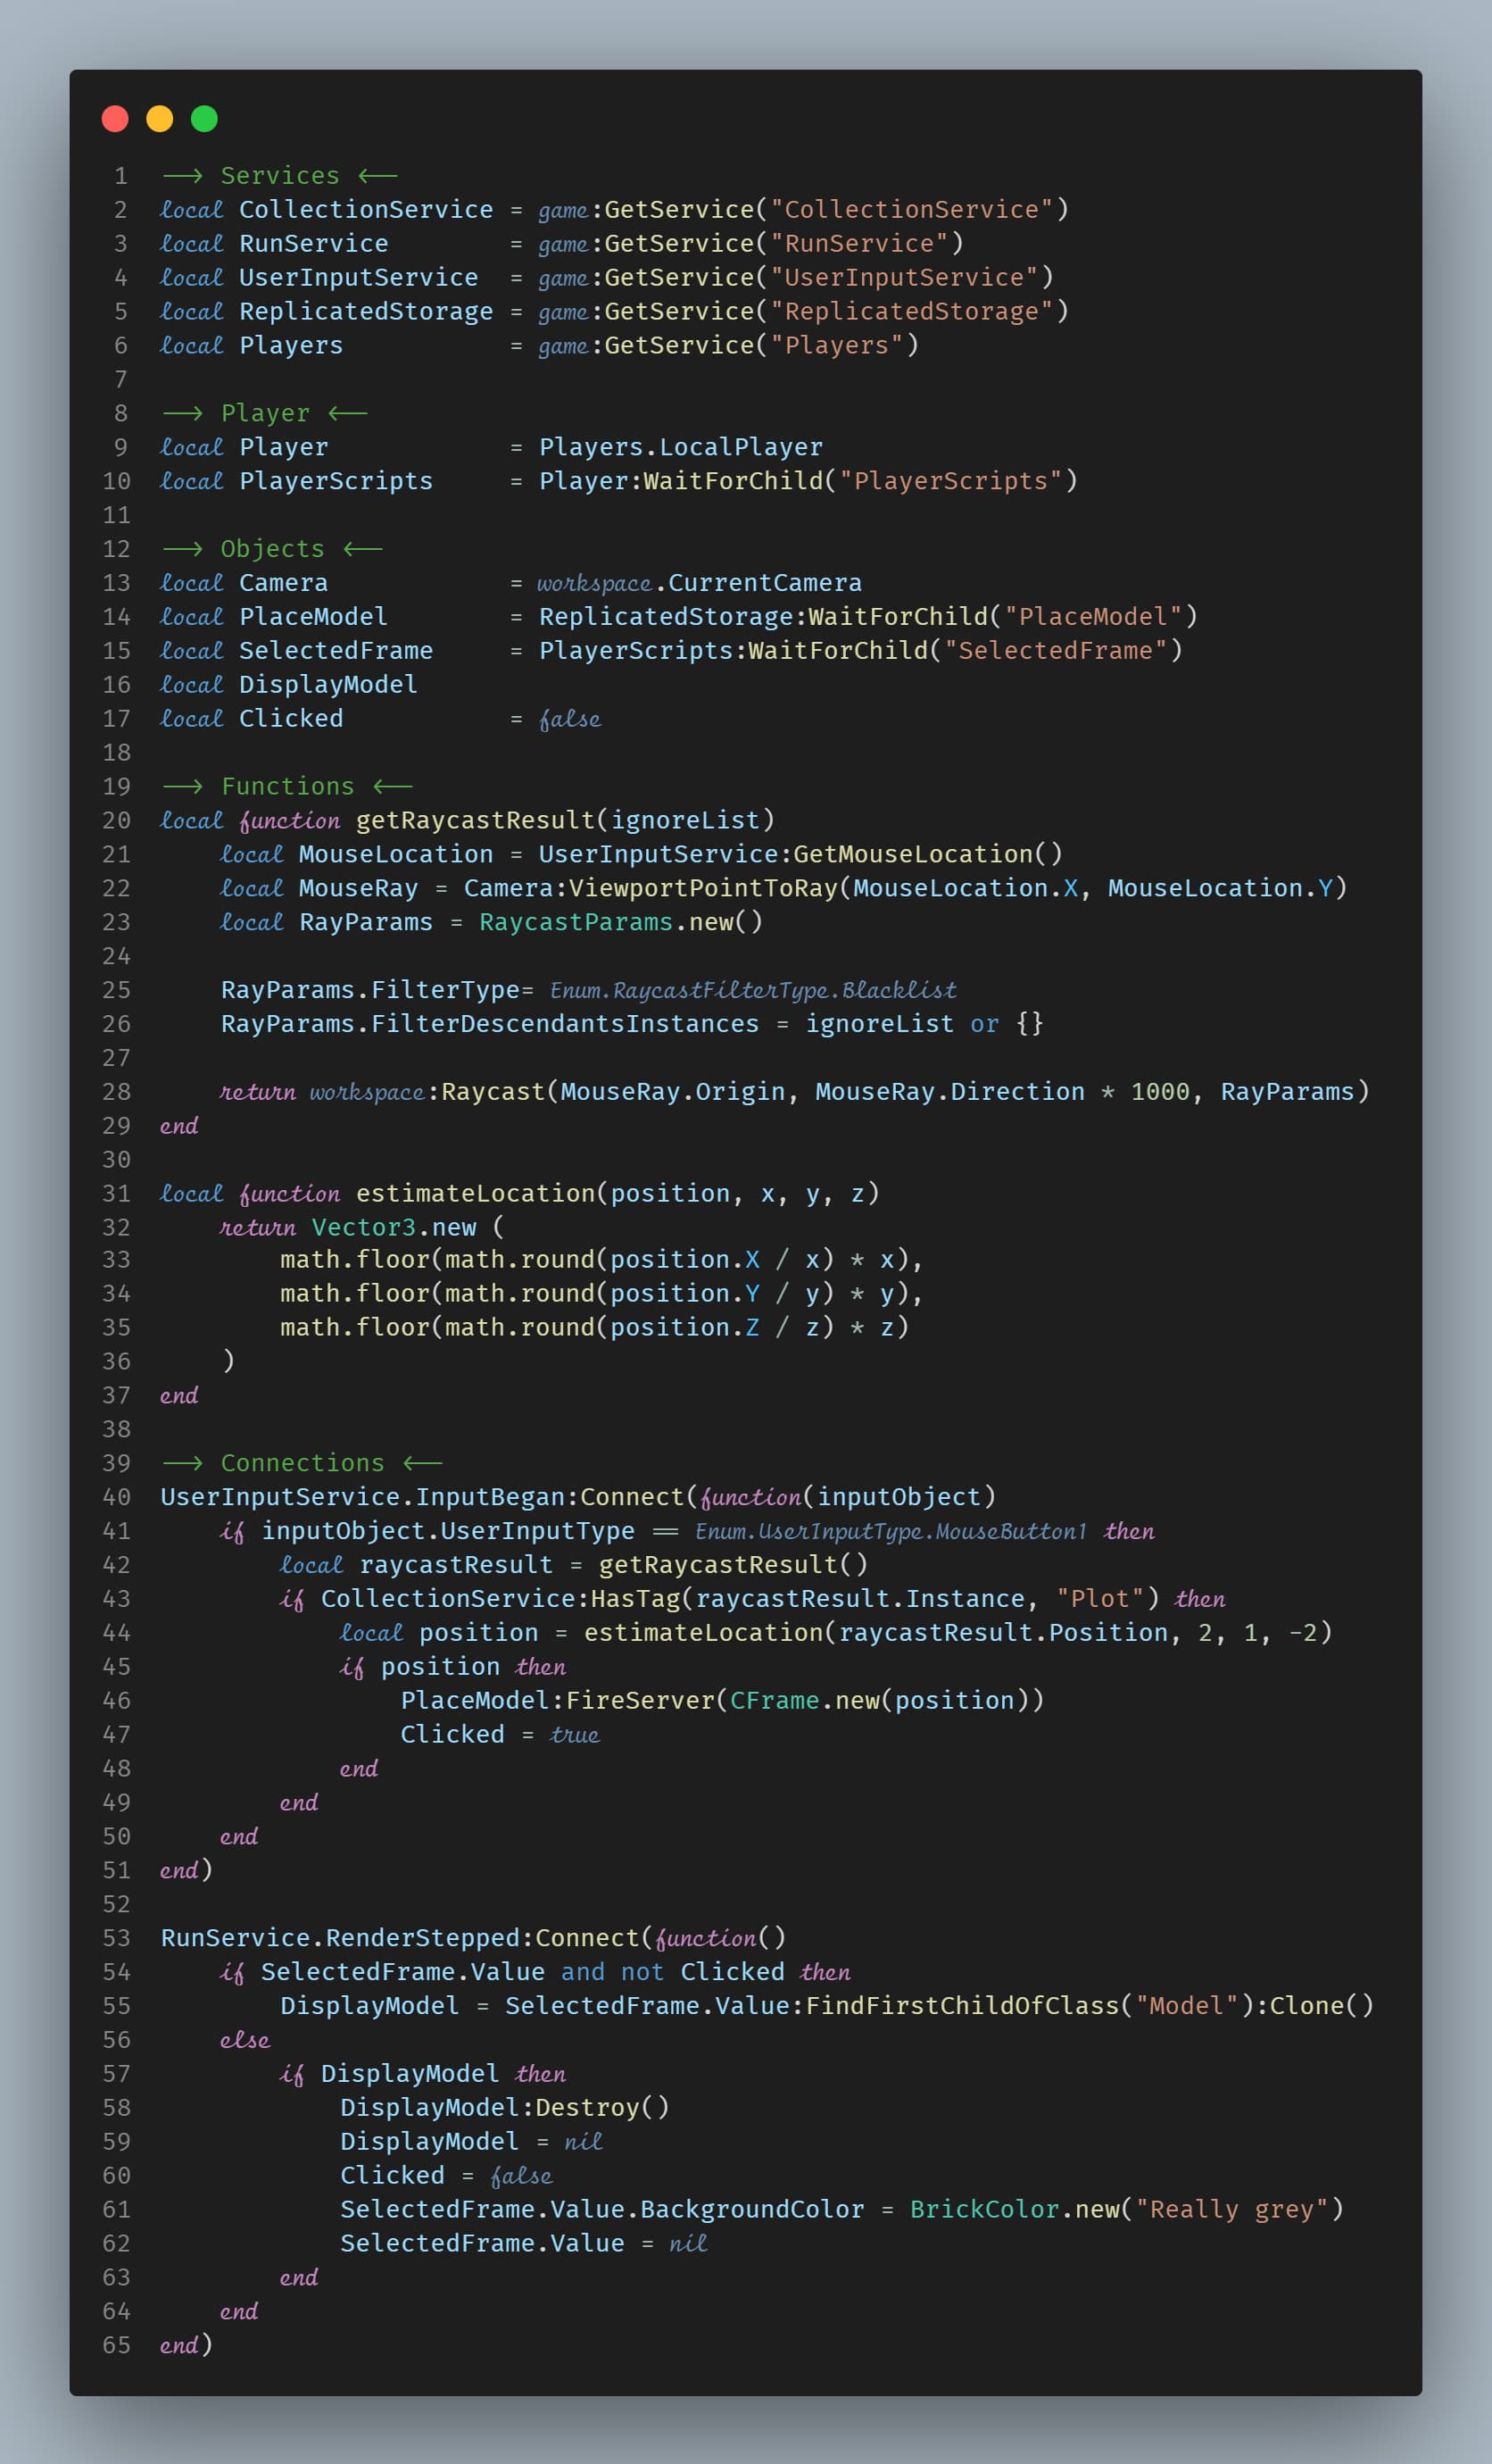The height and width of the screenshot is (2464, 1492).
Task: Click the text "local raycastResult = getRaycastResult()"
Action: click(x=574, y=1566)
